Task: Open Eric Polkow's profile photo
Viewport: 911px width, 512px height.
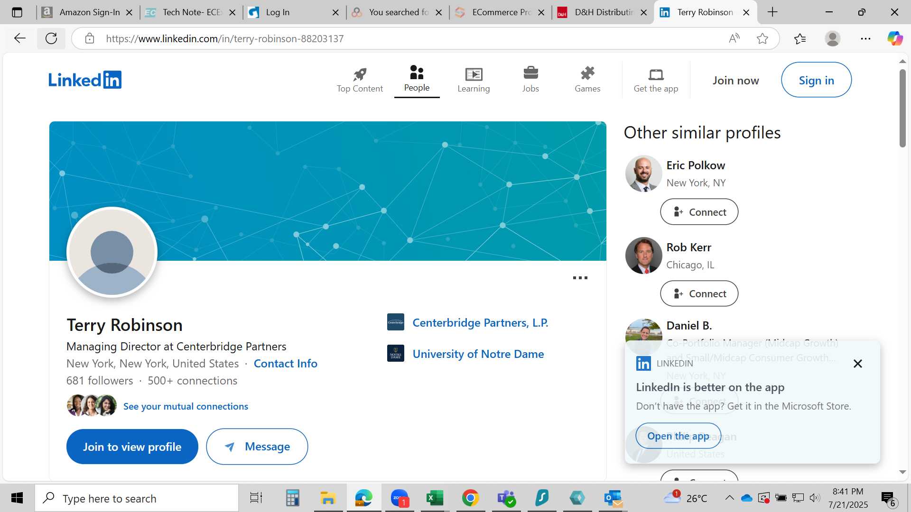Action: point(643,174)
